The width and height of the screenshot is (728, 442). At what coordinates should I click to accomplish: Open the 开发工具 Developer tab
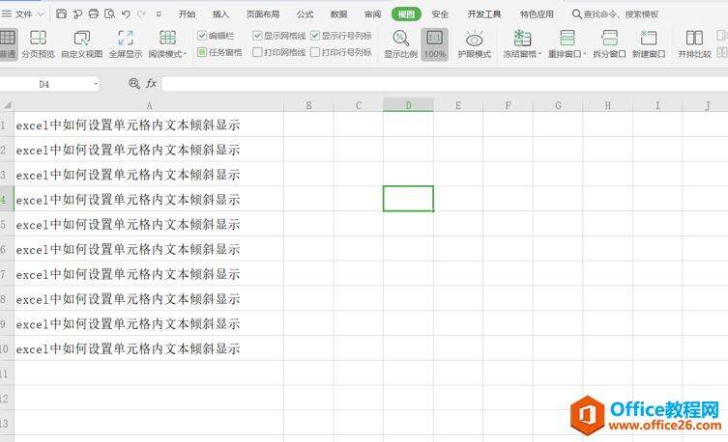[484, 14]
